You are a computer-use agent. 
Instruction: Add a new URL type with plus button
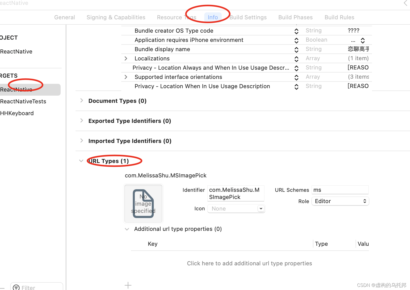tap(128, 285)
